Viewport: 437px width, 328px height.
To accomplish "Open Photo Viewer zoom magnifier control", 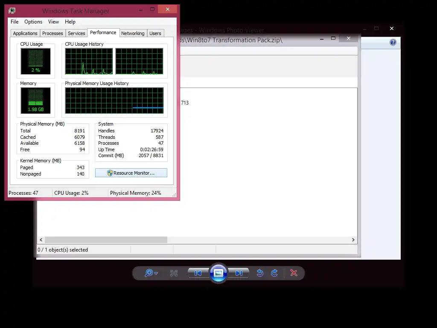I will (149, 273).
